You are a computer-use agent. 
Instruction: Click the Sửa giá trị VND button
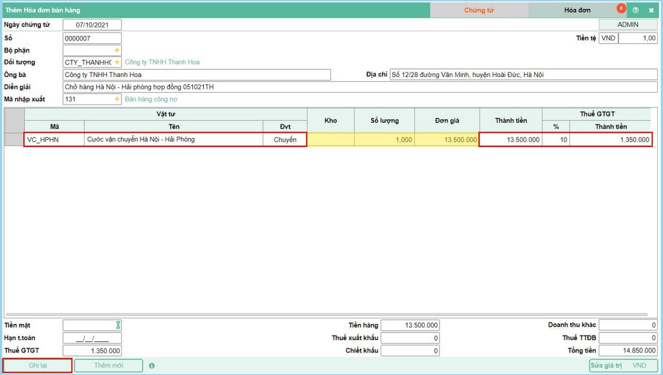[x=623, y=365]
